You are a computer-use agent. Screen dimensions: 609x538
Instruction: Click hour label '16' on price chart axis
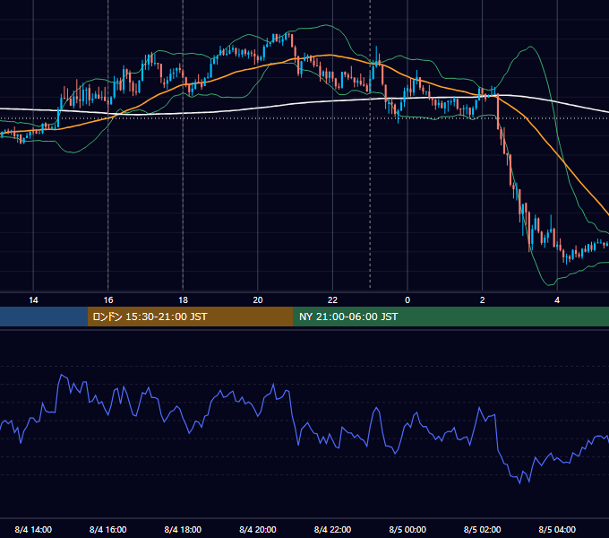click(108, 300)
